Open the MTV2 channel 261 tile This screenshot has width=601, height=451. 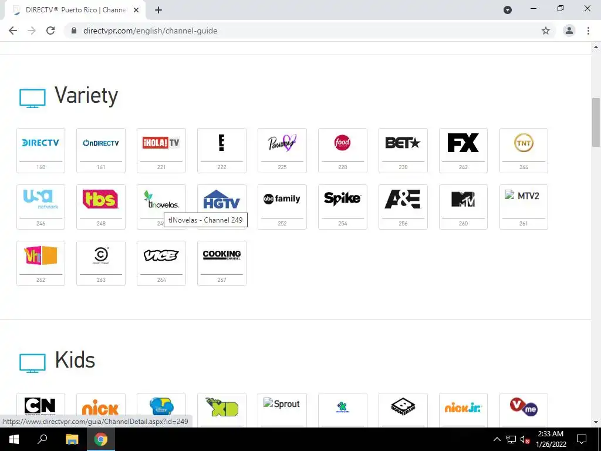[524, 207]
